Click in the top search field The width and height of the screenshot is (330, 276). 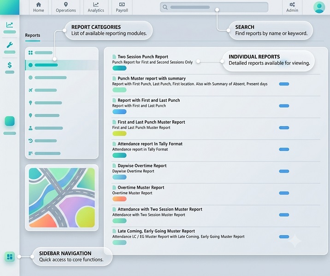click(x=214, y=7)
